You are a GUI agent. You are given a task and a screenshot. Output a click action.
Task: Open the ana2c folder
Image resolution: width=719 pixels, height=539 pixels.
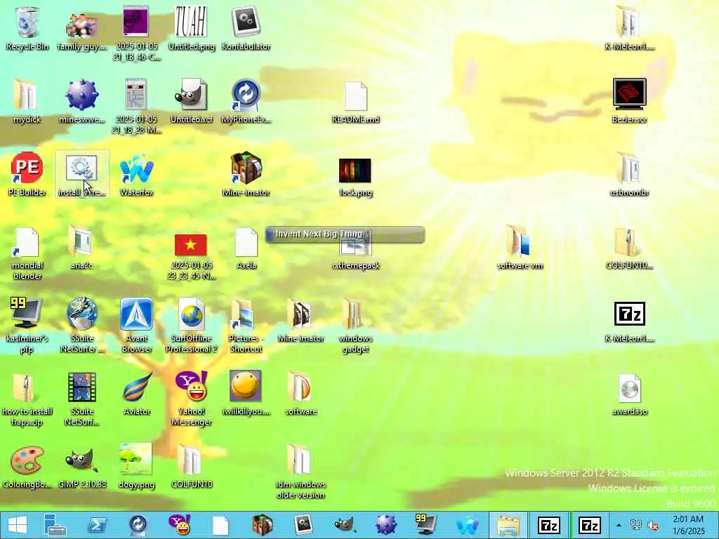pos(81,247)
